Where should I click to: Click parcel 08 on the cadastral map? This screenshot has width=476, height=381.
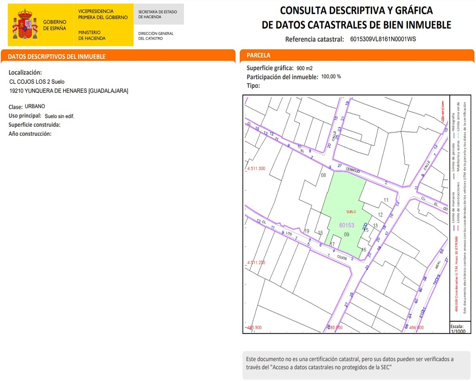tap(323, 176)
